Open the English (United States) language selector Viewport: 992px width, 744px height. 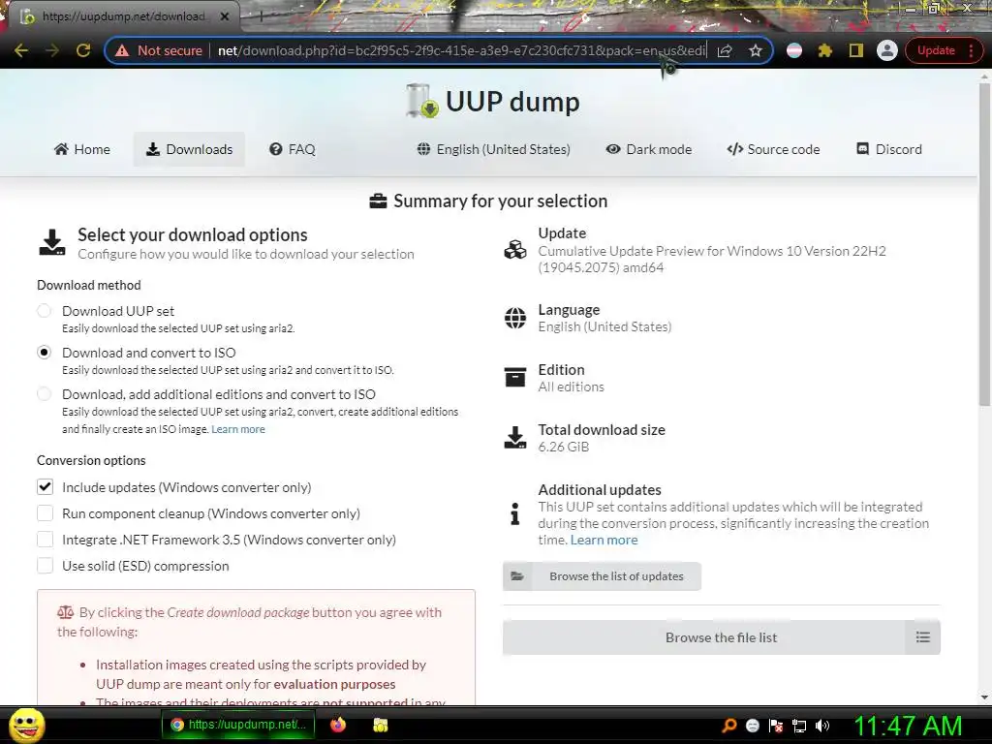(494, 149)
